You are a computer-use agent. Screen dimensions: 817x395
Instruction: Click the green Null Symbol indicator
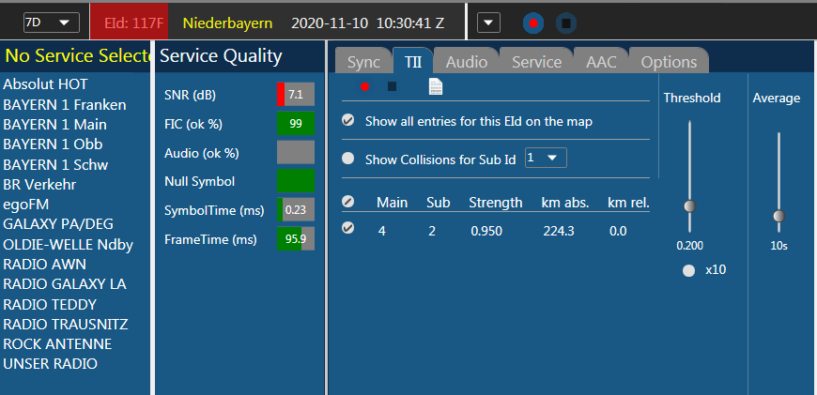coord(295,181)
